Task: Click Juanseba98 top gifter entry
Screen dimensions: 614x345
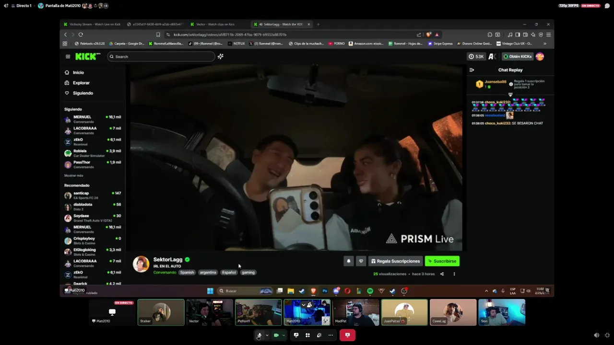Action: click(491, 84)
